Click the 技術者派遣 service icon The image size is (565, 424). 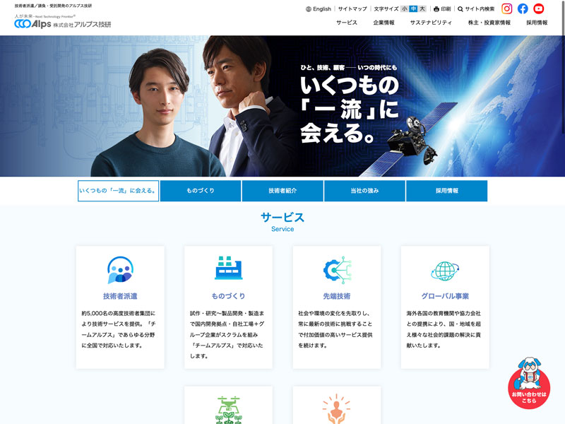120,269
